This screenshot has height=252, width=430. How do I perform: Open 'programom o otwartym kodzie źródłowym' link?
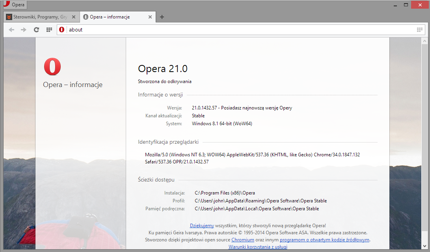(324, 240)
